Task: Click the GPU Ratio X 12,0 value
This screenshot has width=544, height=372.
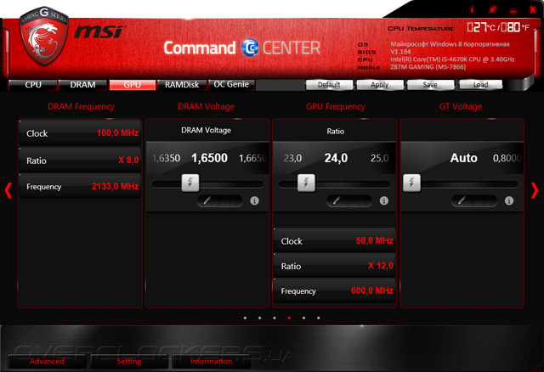Action: pyautogui.click(x=381, y=266)
